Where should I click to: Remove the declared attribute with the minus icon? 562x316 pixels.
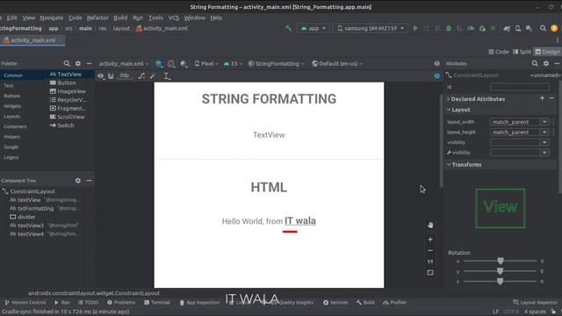click(x=551, y=98)
